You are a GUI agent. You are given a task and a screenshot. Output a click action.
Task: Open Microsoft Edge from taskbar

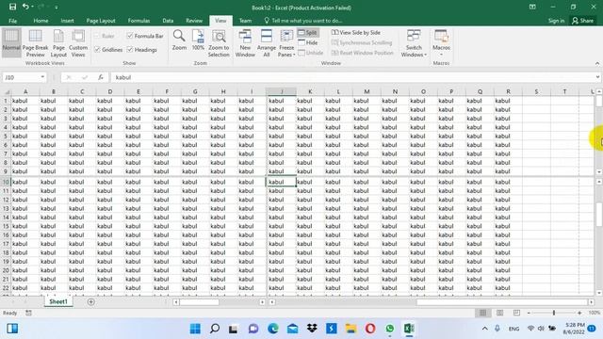[273, 329]
